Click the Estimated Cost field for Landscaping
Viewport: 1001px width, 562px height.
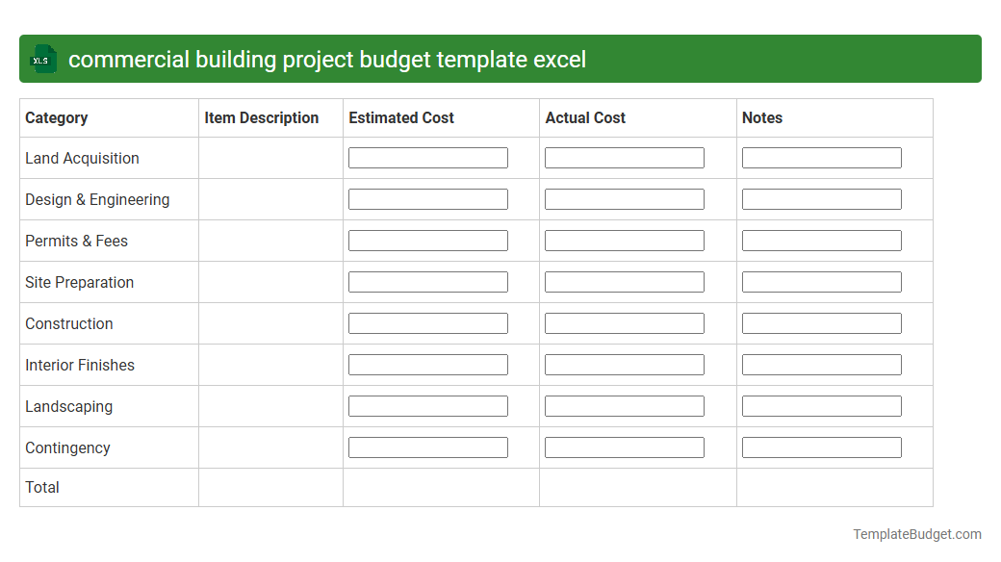[x=427, y=405]
